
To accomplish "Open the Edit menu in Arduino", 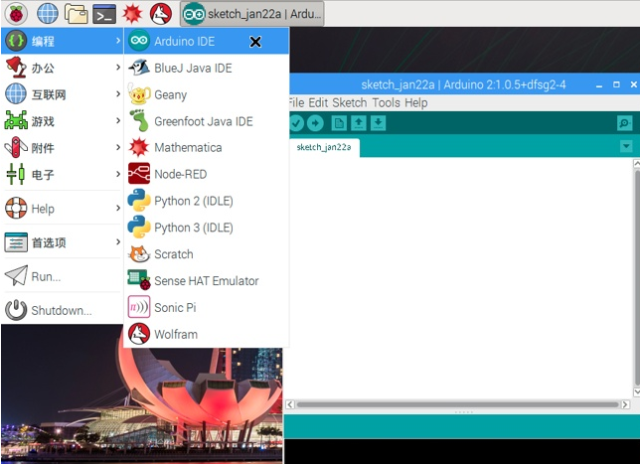I will [318, 103].
